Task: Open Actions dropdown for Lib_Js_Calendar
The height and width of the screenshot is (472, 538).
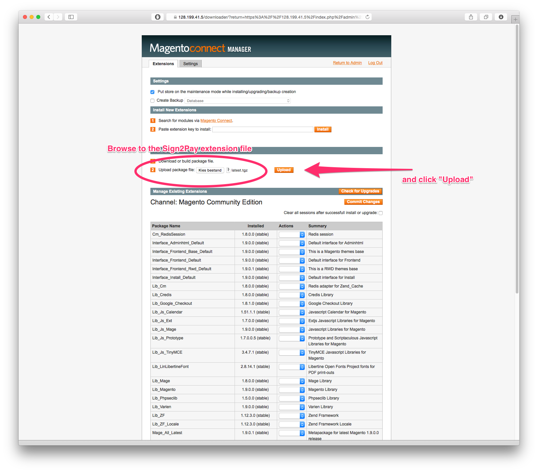Action: click(x=292, y=312)
